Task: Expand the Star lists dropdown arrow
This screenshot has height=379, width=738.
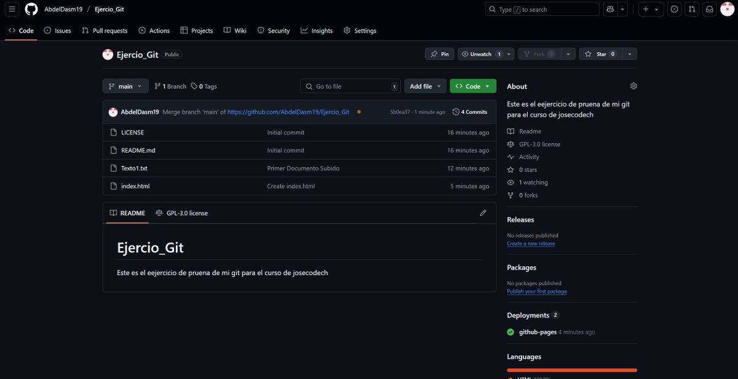Action: [629, 54]
